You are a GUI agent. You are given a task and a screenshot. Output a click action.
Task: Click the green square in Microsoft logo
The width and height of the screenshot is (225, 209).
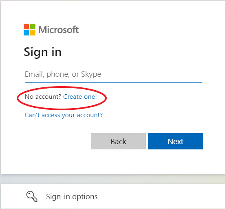(x=33, y=27)
